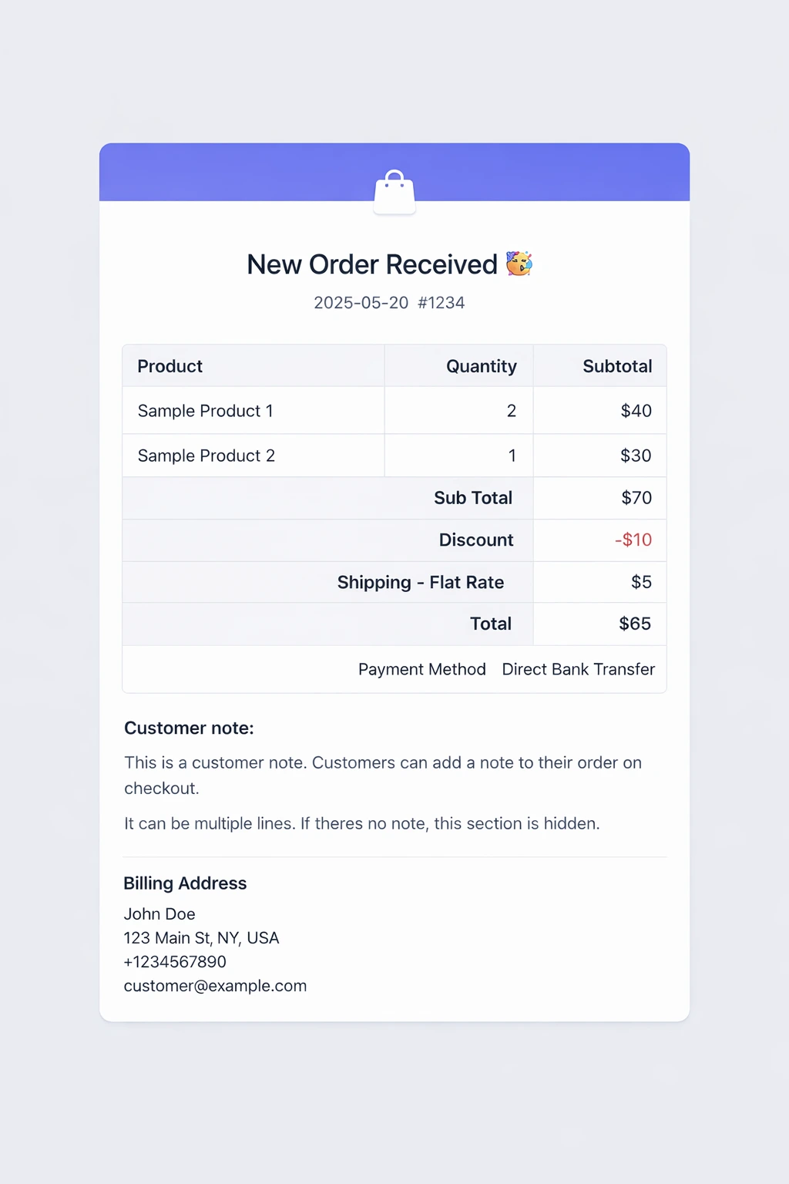The width and height of the screenshot is (789, 1184).
Task: Click the shopping bag icon in header
Action: [394, 193]
